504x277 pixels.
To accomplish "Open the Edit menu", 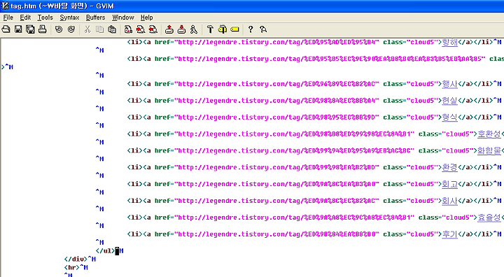I will click(25, 17).
